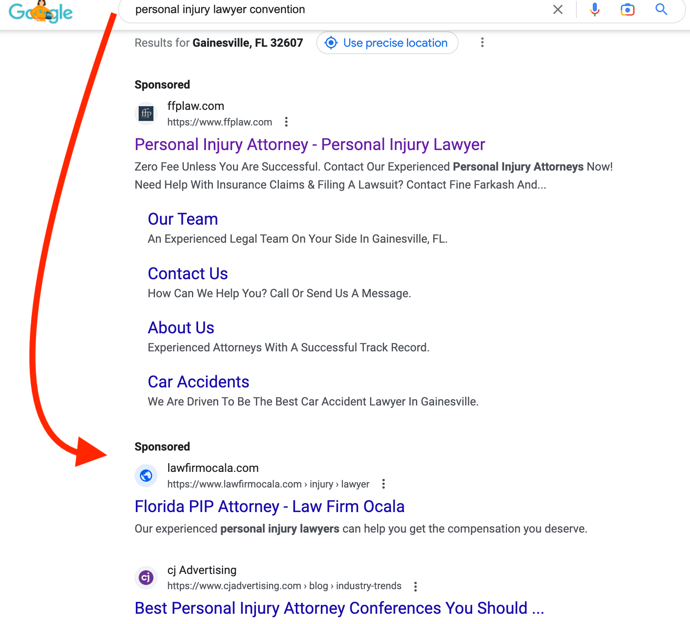
Task: Open the Our Team sitelink
Action: (183, 219)
